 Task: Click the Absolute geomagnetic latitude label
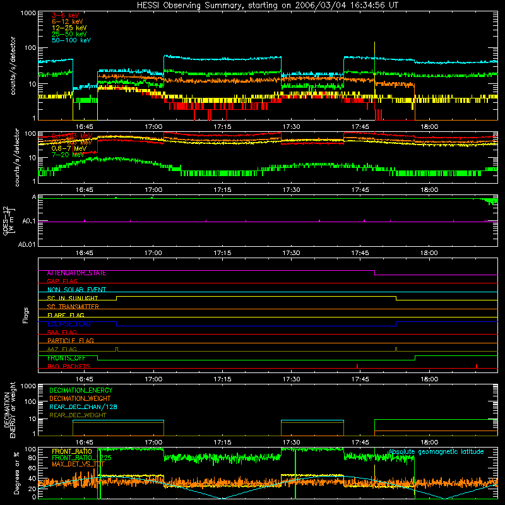coord(436,452)
